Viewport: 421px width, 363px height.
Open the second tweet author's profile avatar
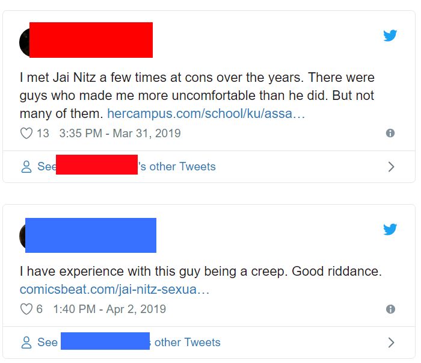(x=23, y=235)
